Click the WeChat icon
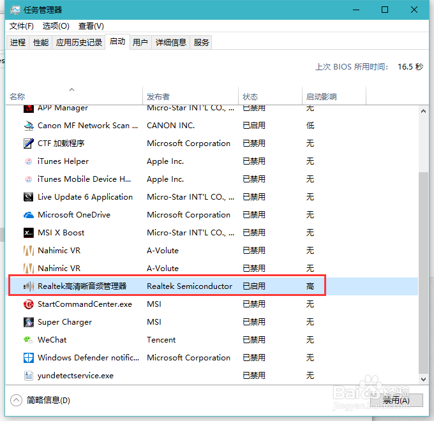The height and width of the screenshot is (421, 434). click(x=29, y=340)
